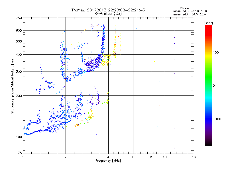Screen dimensions: 228x171
Task: Click the y-axis value '100'
Action: pyautogui.click(x=19, y=137)
